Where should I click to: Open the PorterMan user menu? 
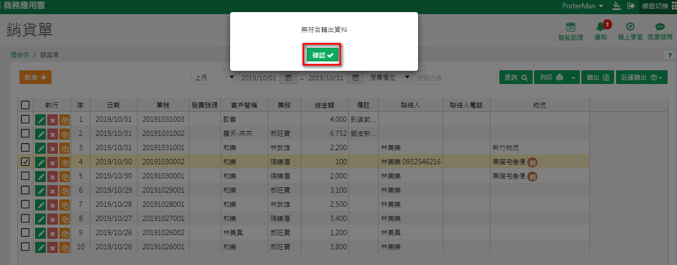[582, 6]
